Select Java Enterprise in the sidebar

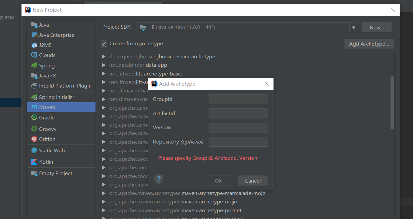point(56,35)
